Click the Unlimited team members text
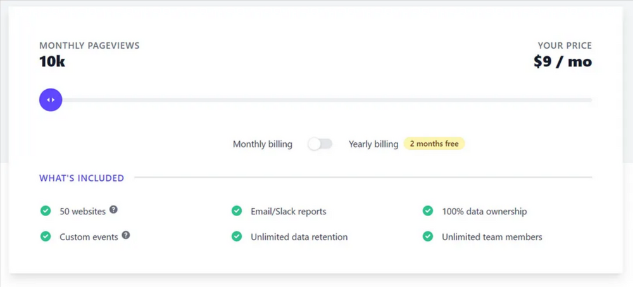 click(x=492, y=236)
